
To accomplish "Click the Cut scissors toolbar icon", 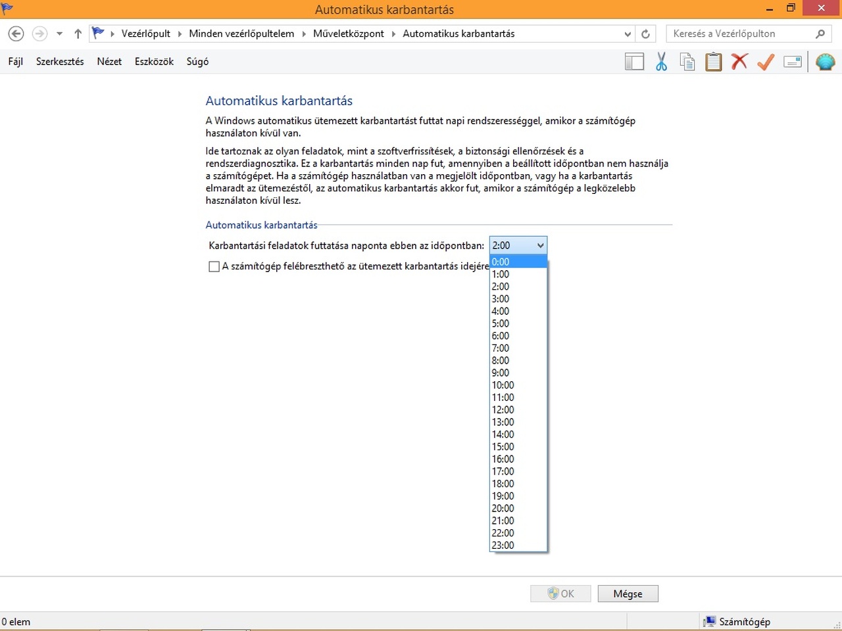I will click(661, 62).
